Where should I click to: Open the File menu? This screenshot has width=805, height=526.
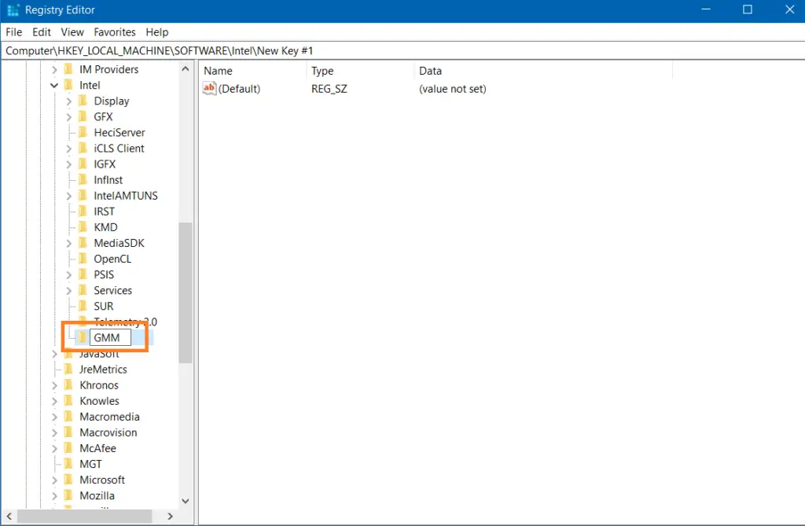pos(14,32)
